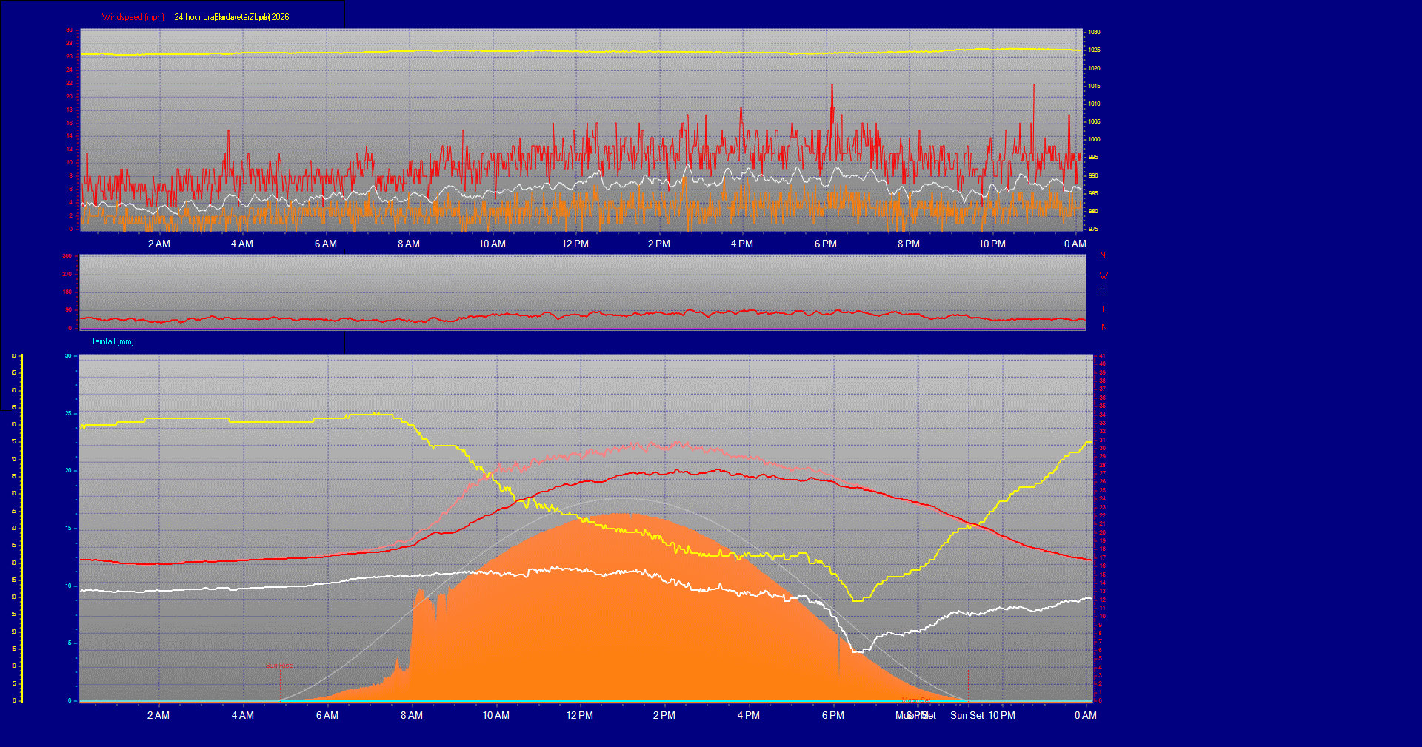Click the E compass label on direction graph

pyautogui.click(x=1104, y=309)
